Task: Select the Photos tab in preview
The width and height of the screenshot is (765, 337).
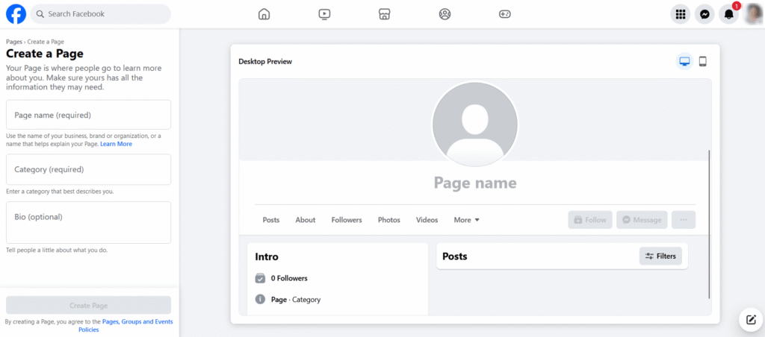Action: point(388,220)
